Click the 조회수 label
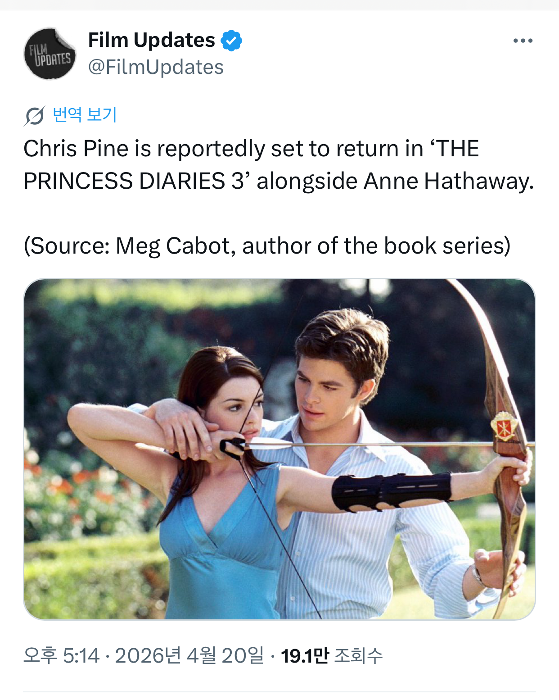 (358, 655)
